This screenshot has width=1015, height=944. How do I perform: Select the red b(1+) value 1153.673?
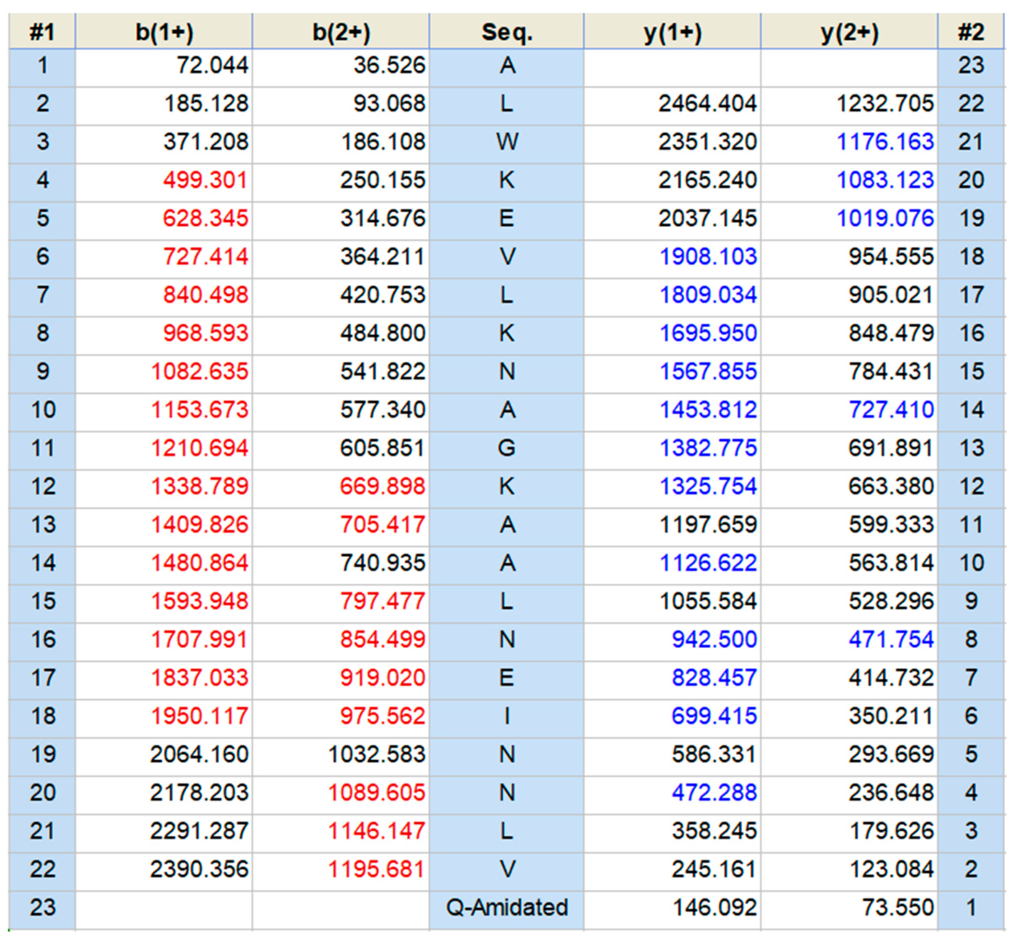click(x=200, y=410)
